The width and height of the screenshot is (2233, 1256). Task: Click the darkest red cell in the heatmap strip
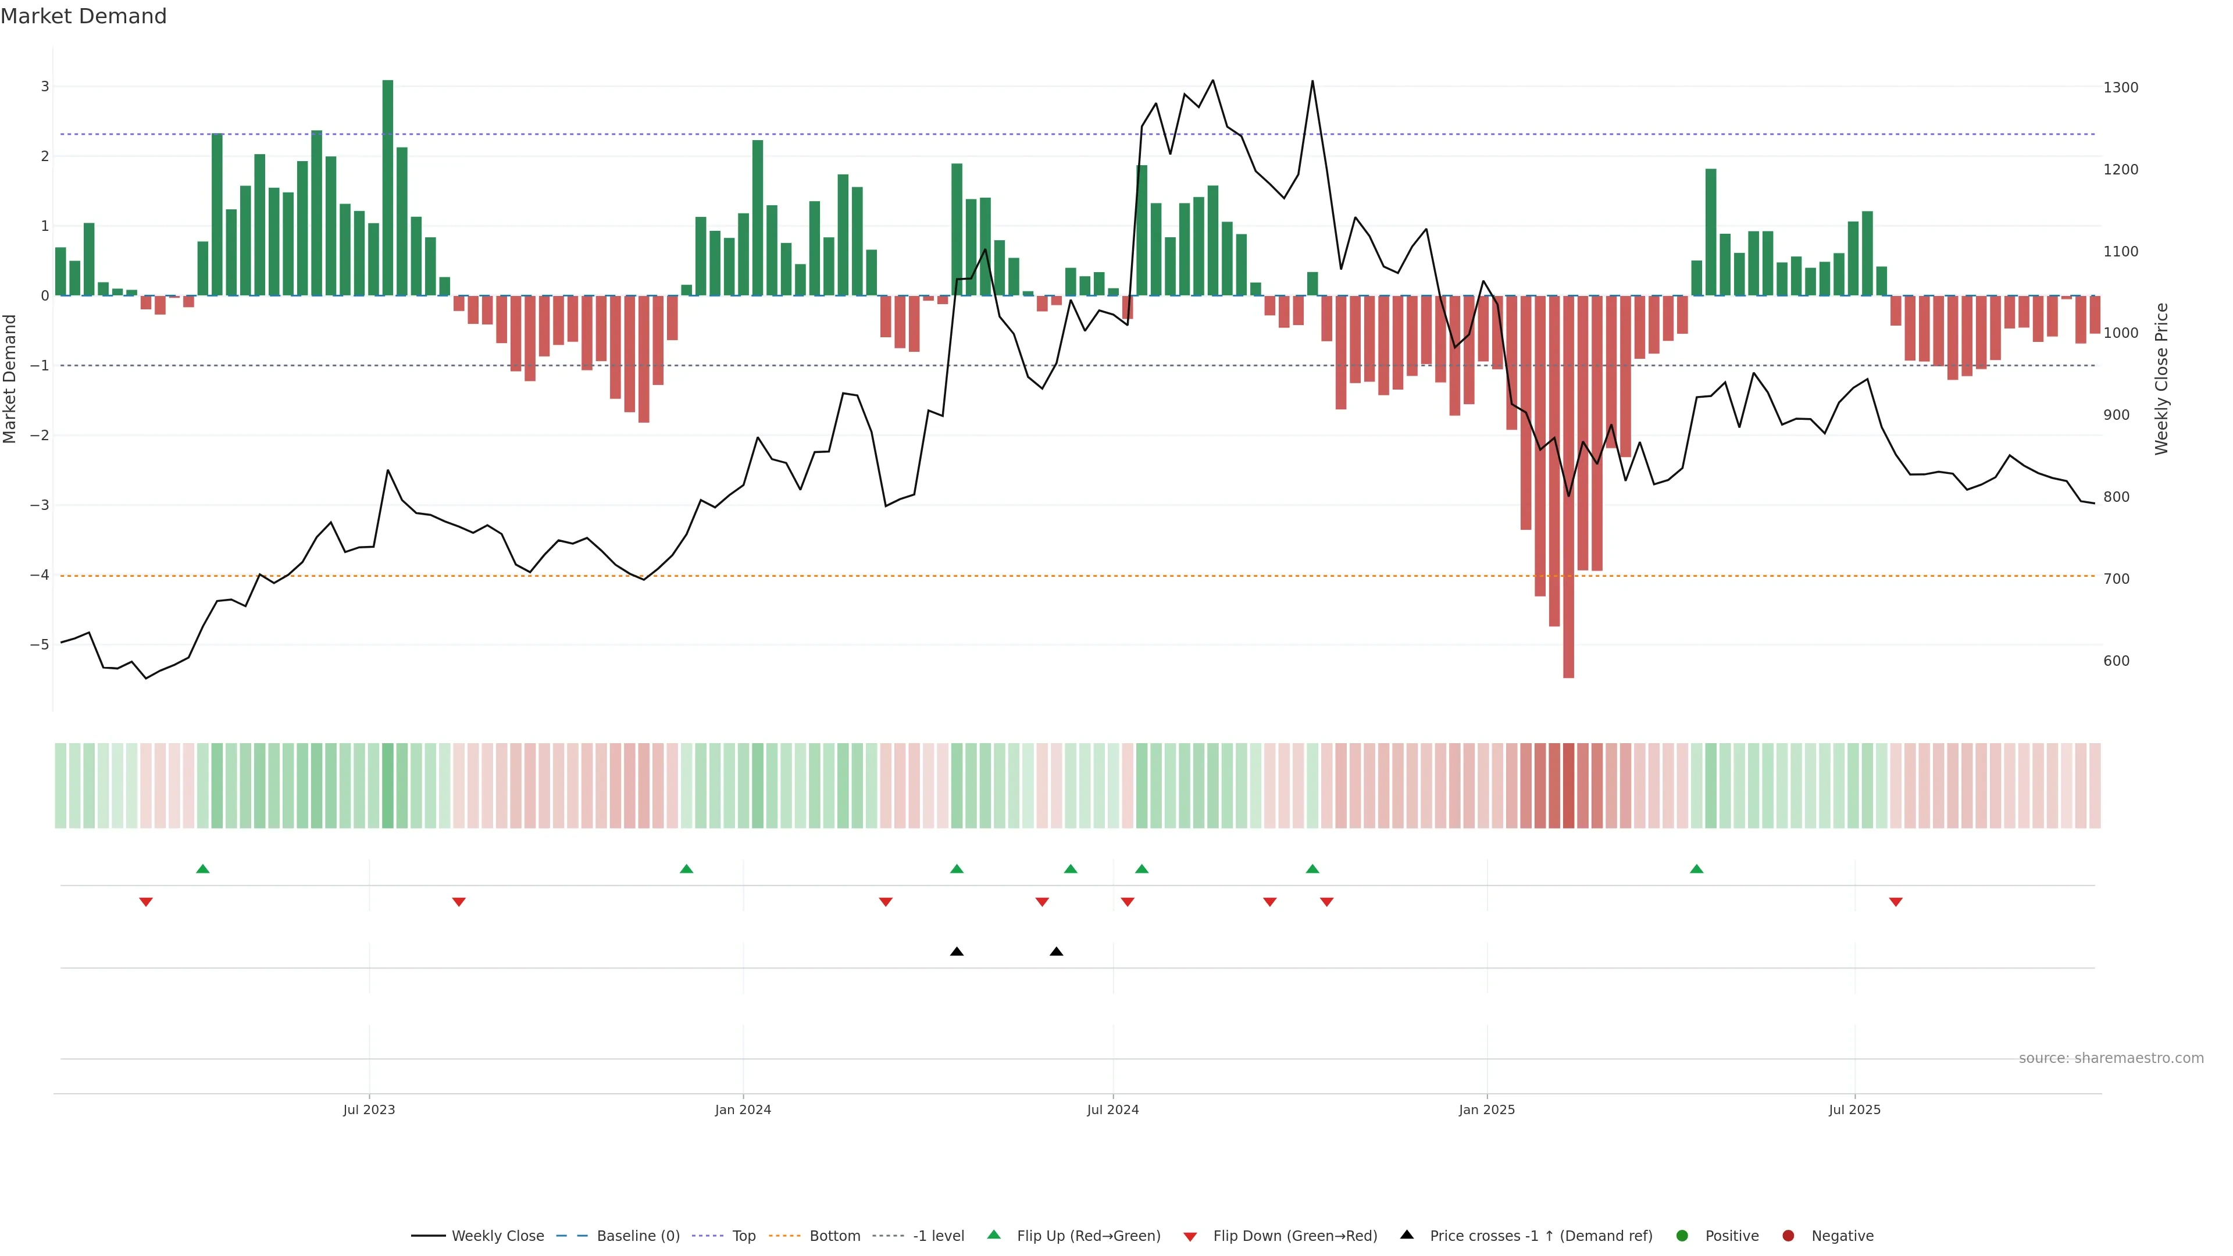pos(1568,786)
